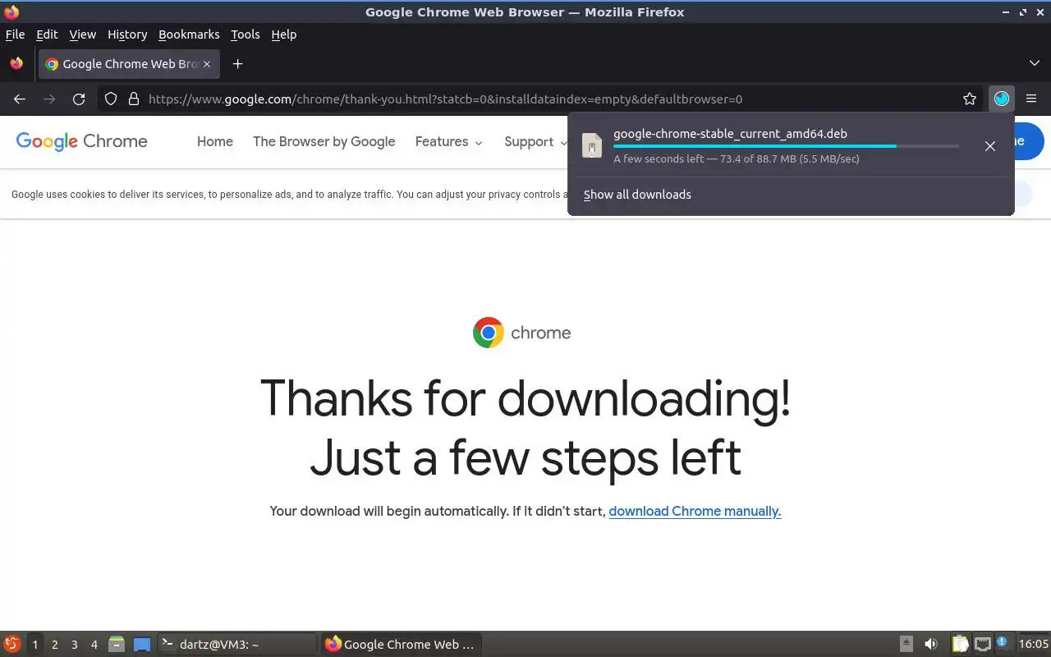Open network connection tray icon
The width and height of the screenshot is (1051, 657).
pyautogui.click(x=982, y=645)
